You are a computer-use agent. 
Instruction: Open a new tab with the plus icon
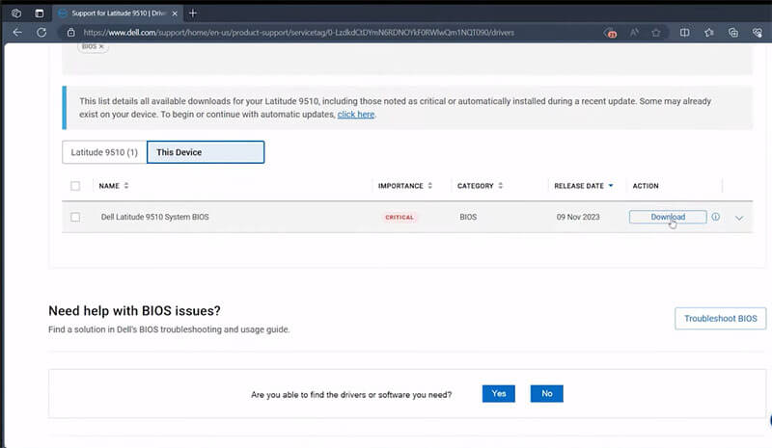click(193, 13)
